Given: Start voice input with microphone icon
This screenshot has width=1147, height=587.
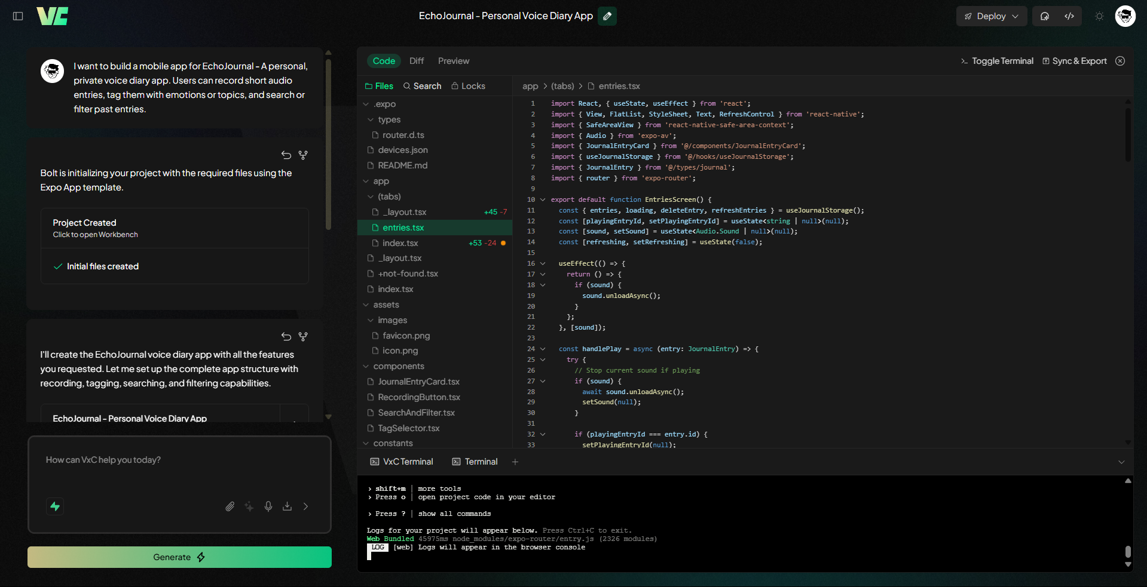Looking at the screenshot, I should click(268, 506).
